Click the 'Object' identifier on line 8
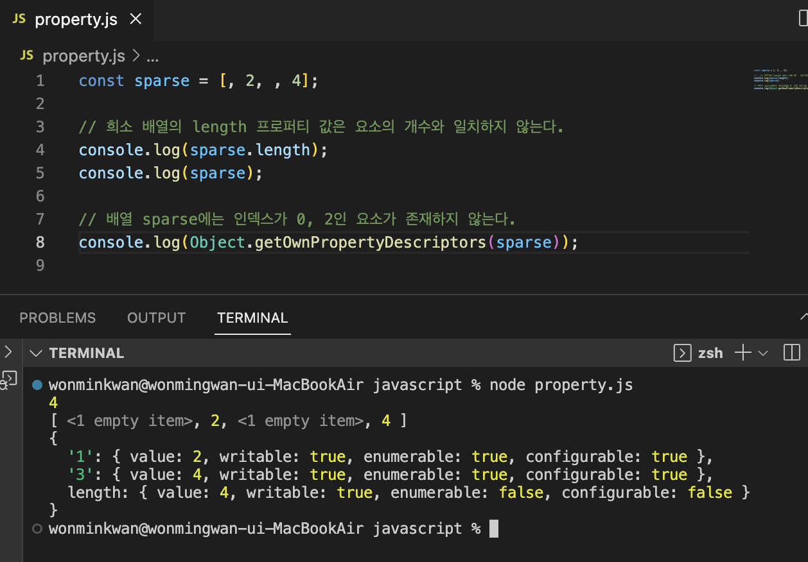This screenshot has height=562, width=808. pyautogui.click(x=218, y=243)
